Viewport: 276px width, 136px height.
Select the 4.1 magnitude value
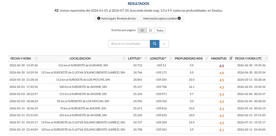click(222, 130)
